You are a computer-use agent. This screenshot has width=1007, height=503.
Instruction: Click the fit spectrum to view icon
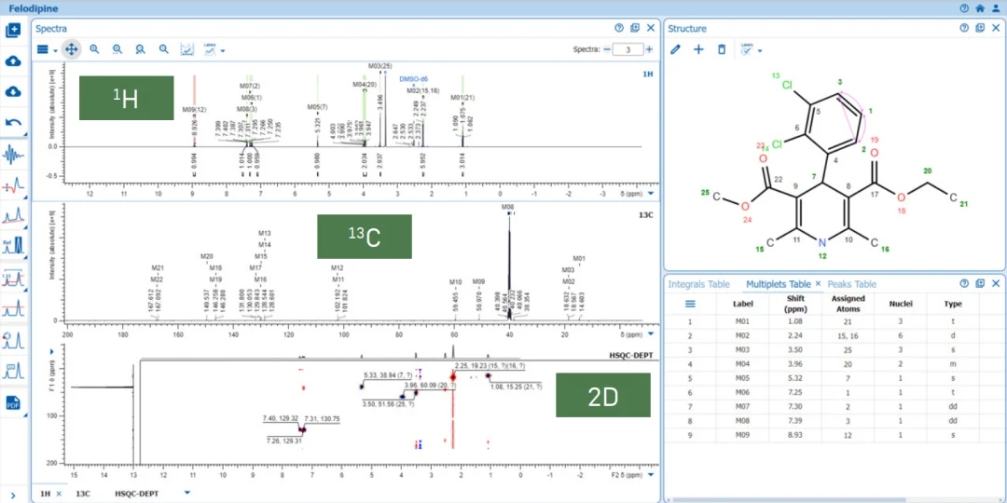(186, 49)
